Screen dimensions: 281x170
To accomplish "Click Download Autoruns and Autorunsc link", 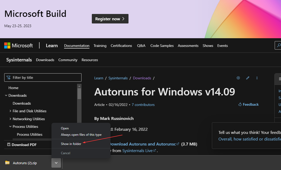I will (x=144, y=144).
